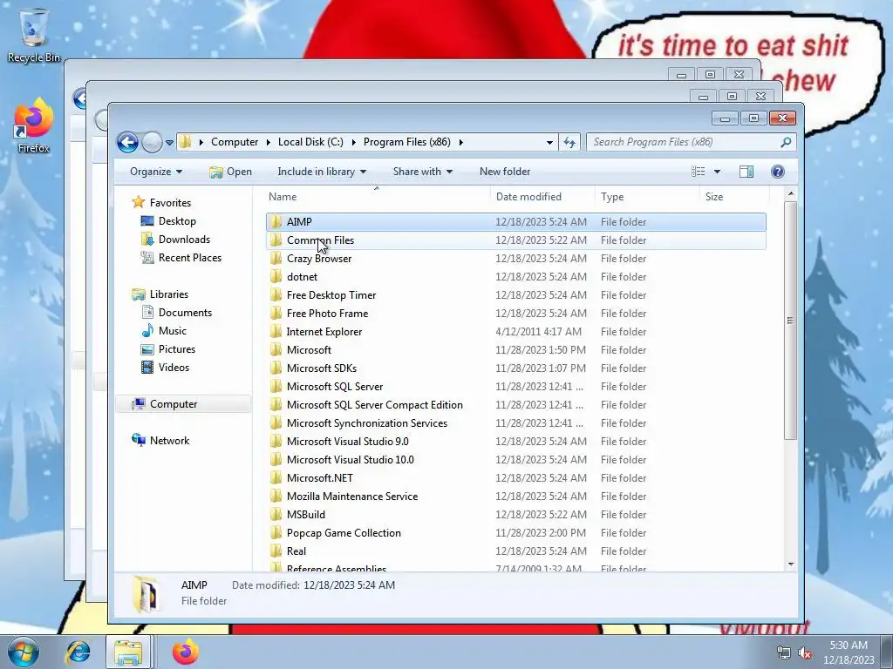This screenshot has width=893, height=669.
Task: Select Favorites in the navigation pane
Action: tap(170, 202)
